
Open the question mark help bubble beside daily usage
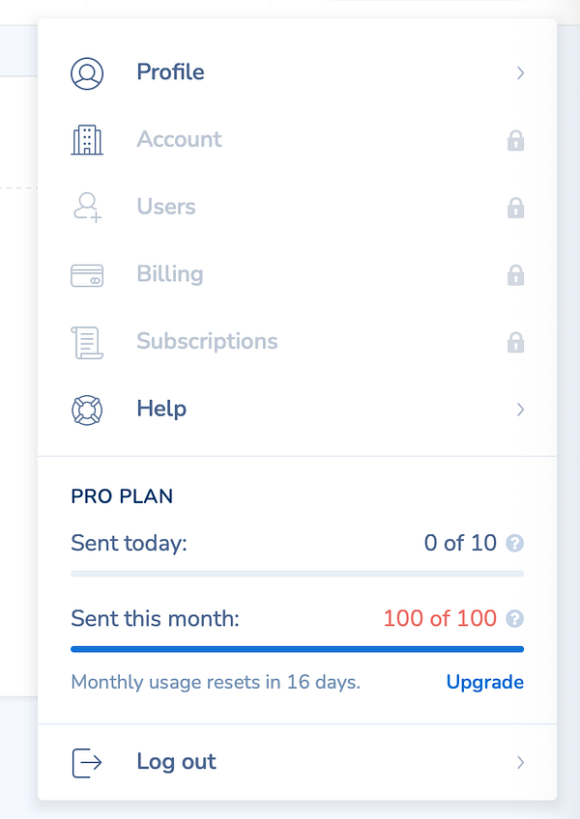(x=515, y=544)
